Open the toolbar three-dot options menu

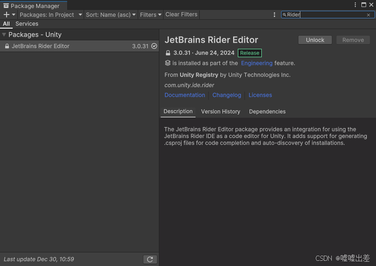274,15
